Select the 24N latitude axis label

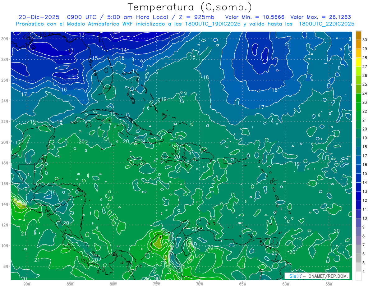point(5,101)
